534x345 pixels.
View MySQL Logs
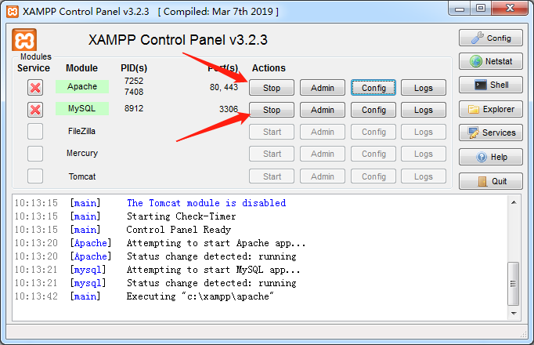pos(424,110)
